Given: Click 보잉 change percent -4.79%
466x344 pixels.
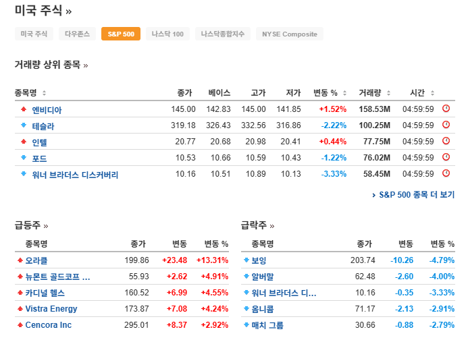Looking at the screenshot, I should 442,260.
